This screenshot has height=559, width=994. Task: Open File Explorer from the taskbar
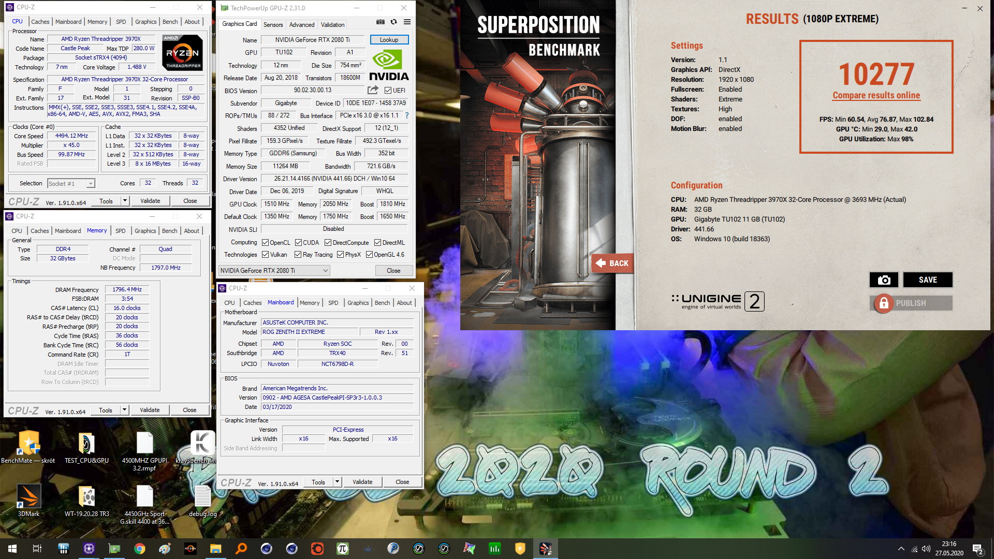click(x=215, y=549)
